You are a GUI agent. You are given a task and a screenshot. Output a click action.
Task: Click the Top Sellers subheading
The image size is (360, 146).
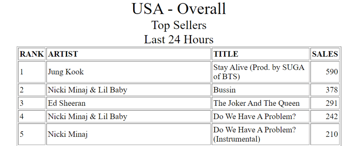pyautogui.click(x=179, y=25)
